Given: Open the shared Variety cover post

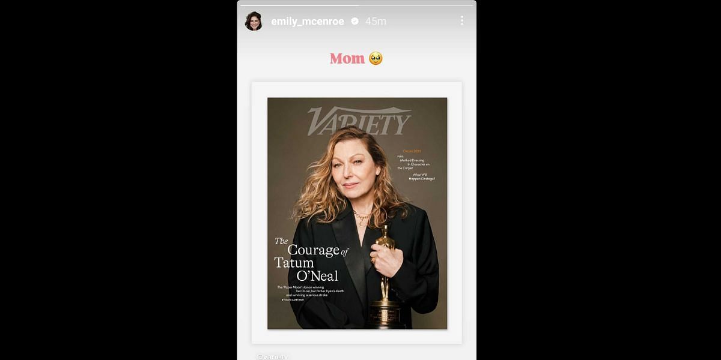Looking at the screenshot, I should (357, 213).
